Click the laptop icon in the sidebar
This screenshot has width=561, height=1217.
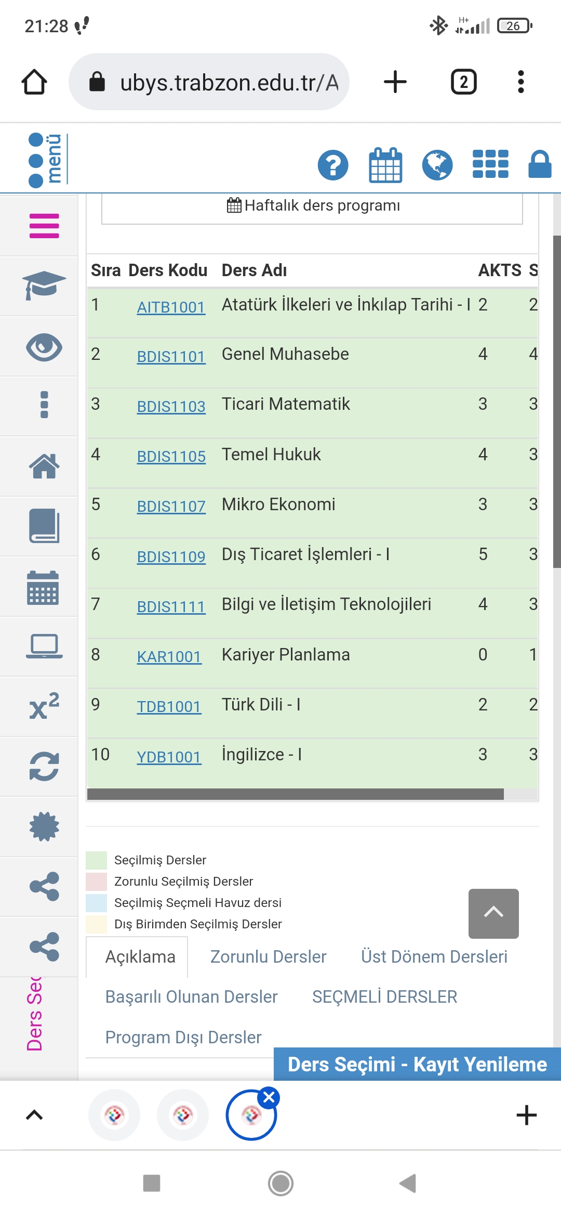coord(44,646)
